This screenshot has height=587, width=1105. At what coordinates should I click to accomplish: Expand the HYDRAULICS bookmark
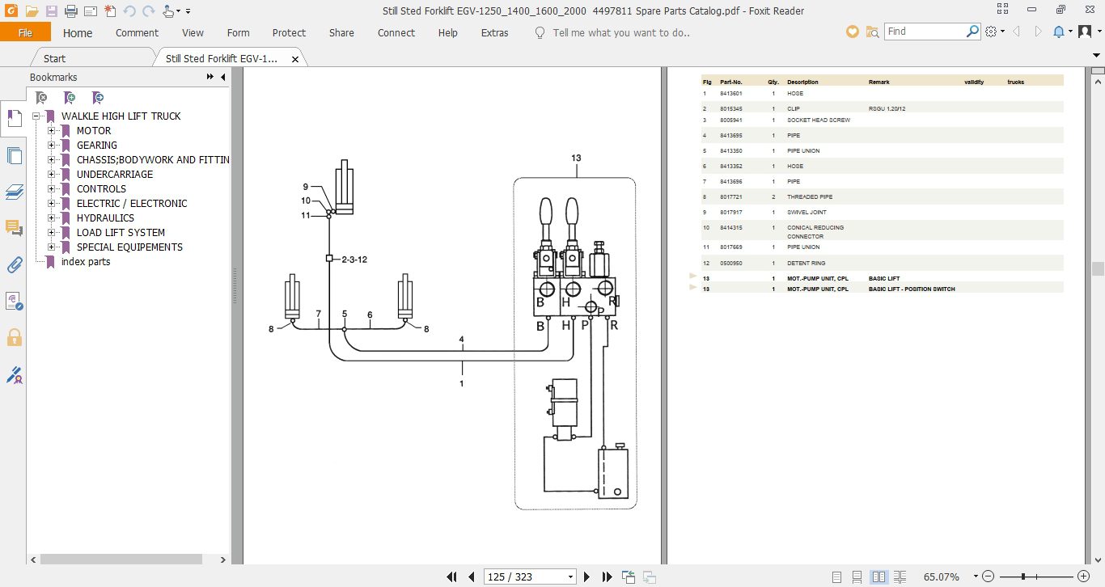[52, 218]
